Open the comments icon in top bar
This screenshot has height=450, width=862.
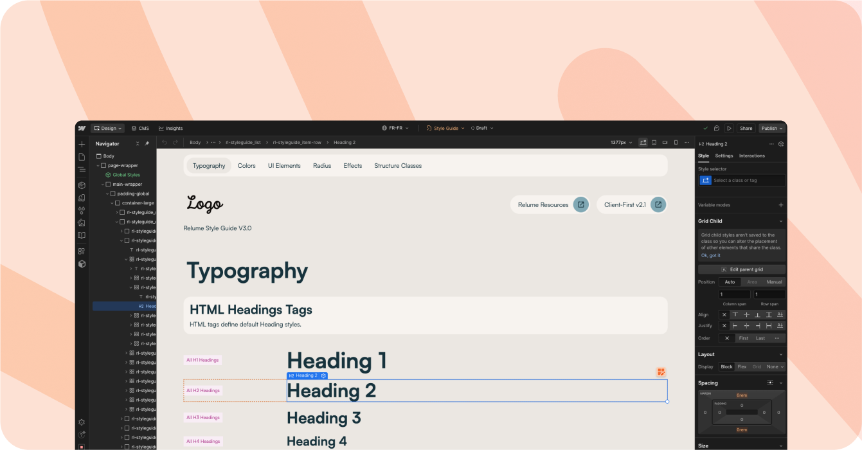[717, 128]
